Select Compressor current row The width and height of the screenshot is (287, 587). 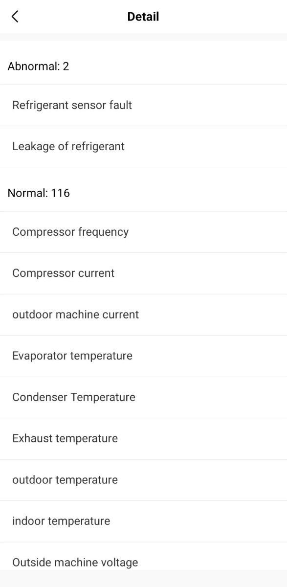pos(143,273)
